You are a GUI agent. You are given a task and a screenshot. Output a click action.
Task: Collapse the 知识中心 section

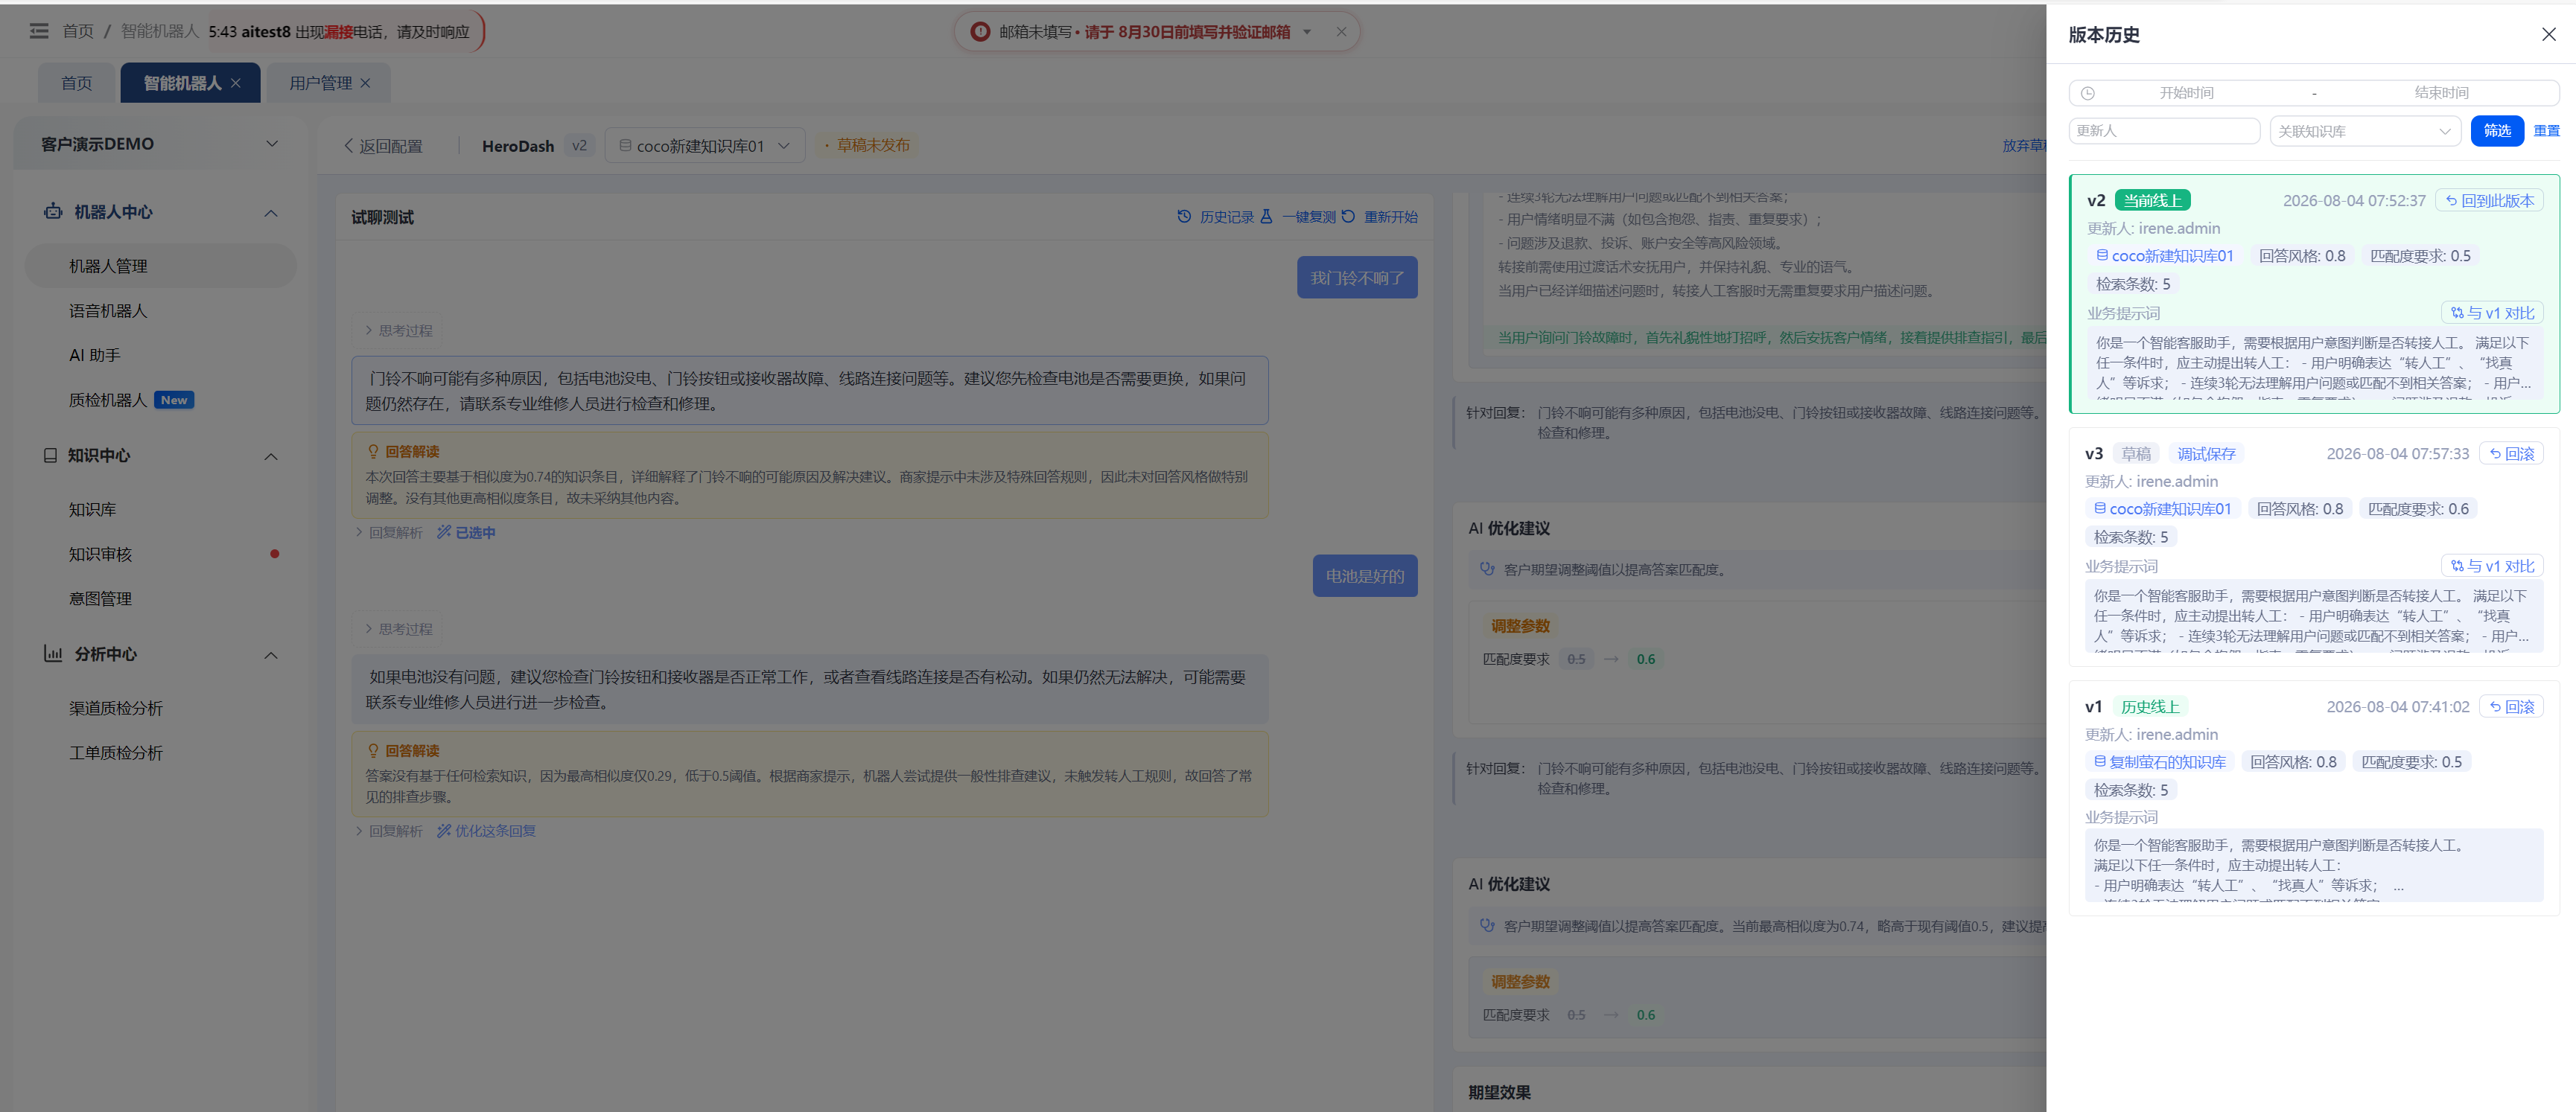tap(271, 456)
